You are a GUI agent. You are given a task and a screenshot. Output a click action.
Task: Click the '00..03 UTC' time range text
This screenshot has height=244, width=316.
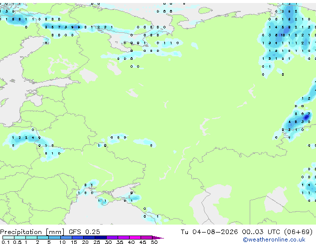261,232
